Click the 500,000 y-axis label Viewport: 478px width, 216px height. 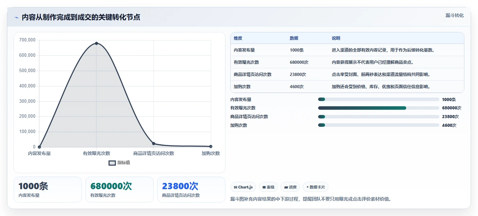click(x=27, y=71)
